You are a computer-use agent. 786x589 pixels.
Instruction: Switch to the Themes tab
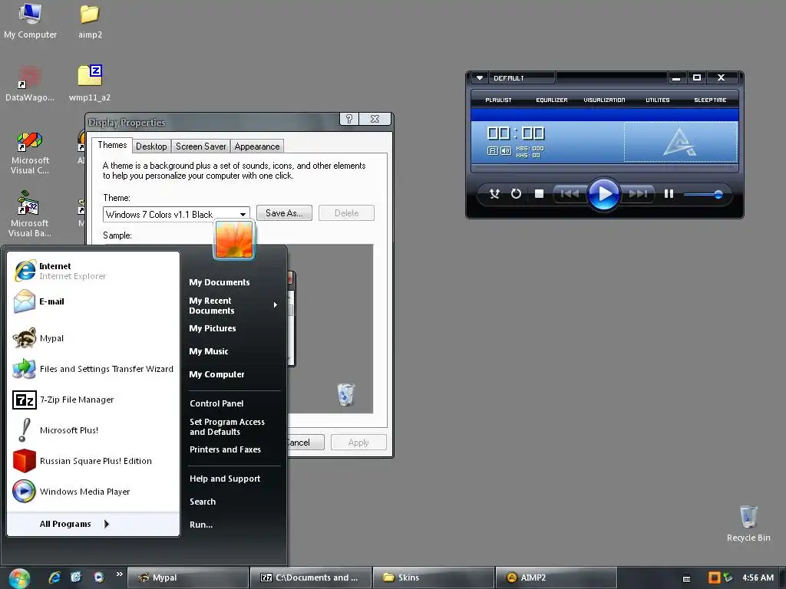pos(112,145)
